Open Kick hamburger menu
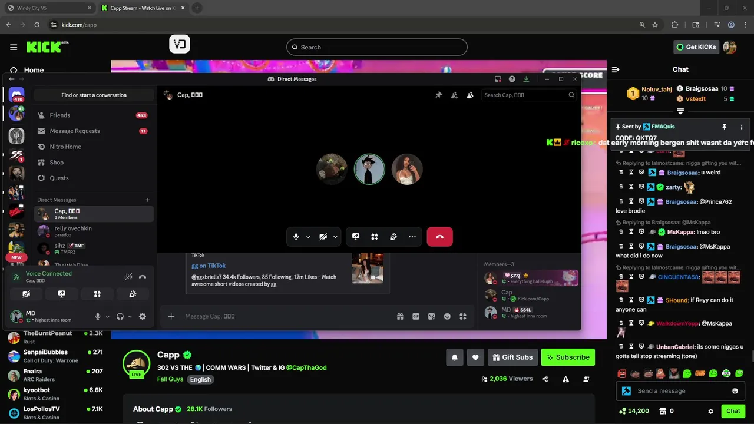The image size is (754, 424). point(14,47)
